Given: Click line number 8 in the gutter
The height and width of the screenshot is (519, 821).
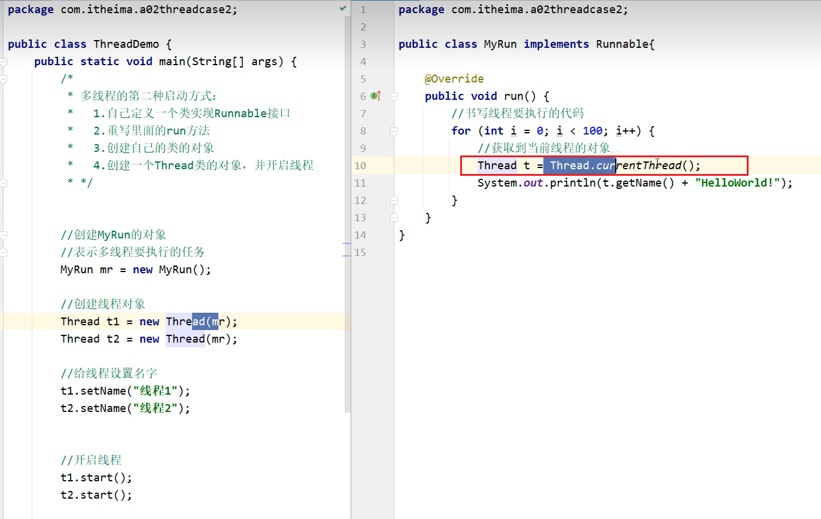Looking at the screenshot, I should [363, 131].
